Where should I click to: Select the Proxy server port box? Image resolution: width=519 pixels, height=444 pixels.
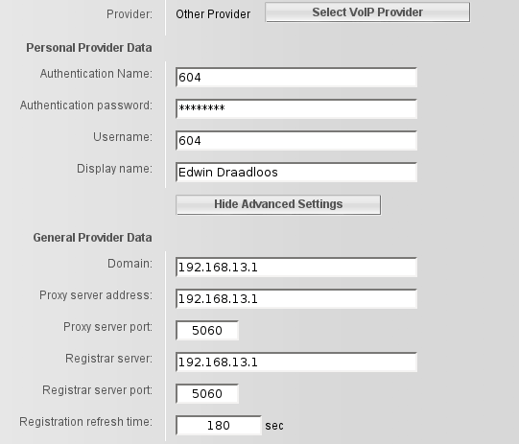coord(207,330)
